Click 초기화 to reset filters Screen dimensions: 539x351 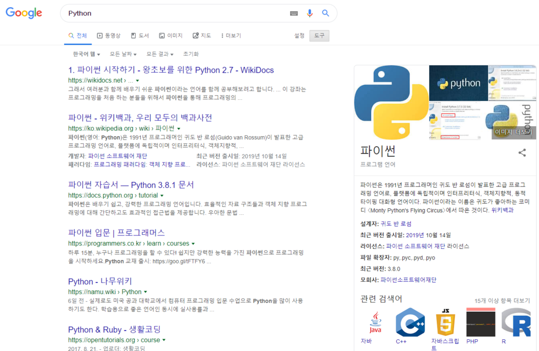pos(191,54)
